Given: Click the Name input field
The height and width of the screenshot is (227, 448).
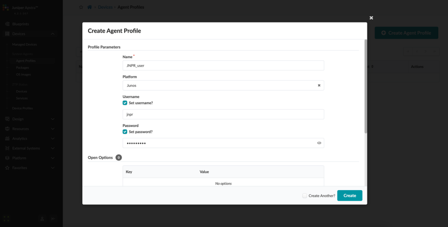Looking at the screenshot, I should coord(223,66).
